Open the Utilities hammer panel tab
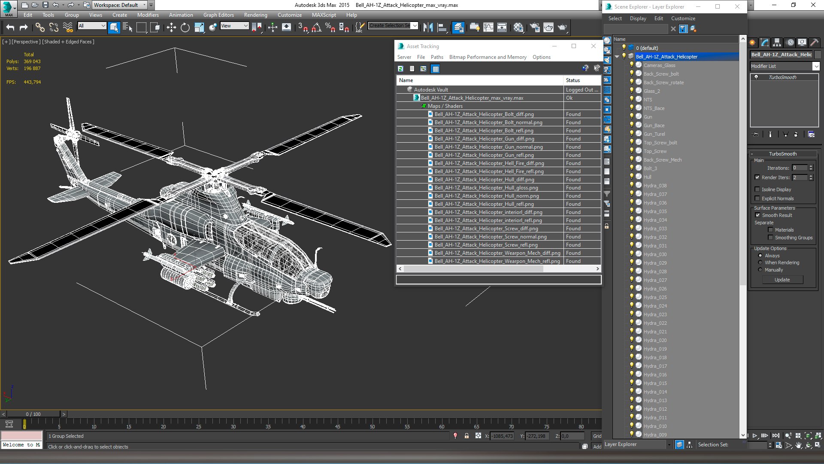Image resolution: width=824 pixels, height=464 pixels. (814, 43)
